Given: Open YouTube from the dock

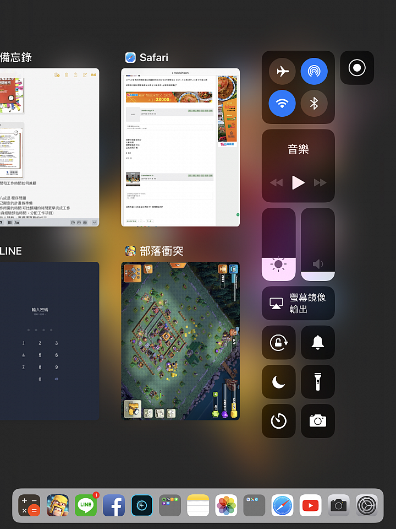Looking at the screenshot, I should [310, 505].
